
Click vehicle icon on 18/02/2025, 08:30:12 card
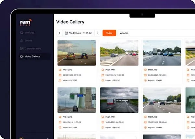[103, 117]
